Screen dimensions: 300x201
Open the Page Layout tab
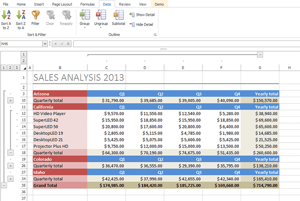click(62, 4)
